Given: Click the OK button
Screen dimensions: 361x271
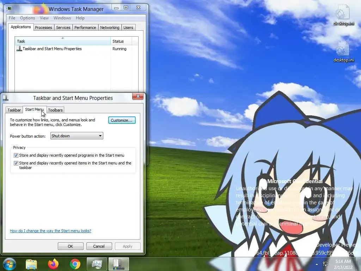Looking at the screenshot, I should point(71,246).
